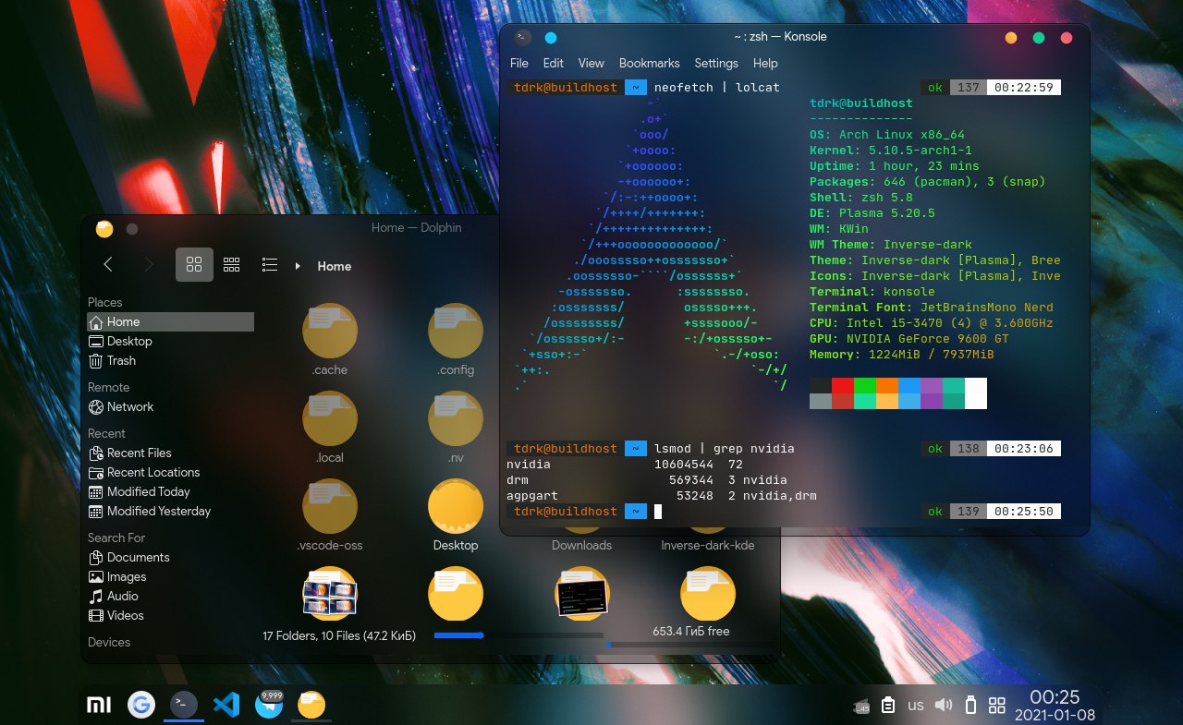Open the Mi application launcher
The height and width of the screenshot is (725, 1183).
99,706
